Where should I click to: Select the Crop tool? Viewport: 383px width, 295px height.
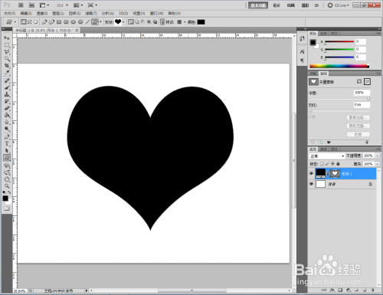point(7,66)
